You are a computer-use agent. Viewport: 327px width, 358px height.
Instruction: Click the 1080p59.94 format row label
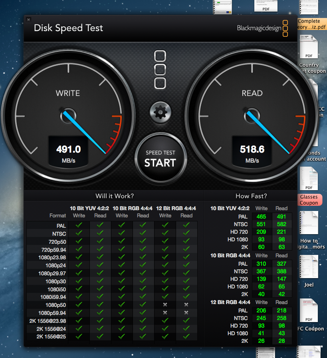pyautogui.click(x=52, y=313)
